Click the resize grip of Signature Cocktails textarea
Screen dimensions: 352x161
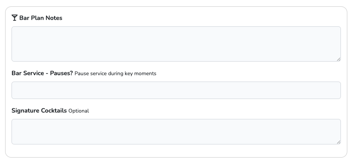point(338,142)
